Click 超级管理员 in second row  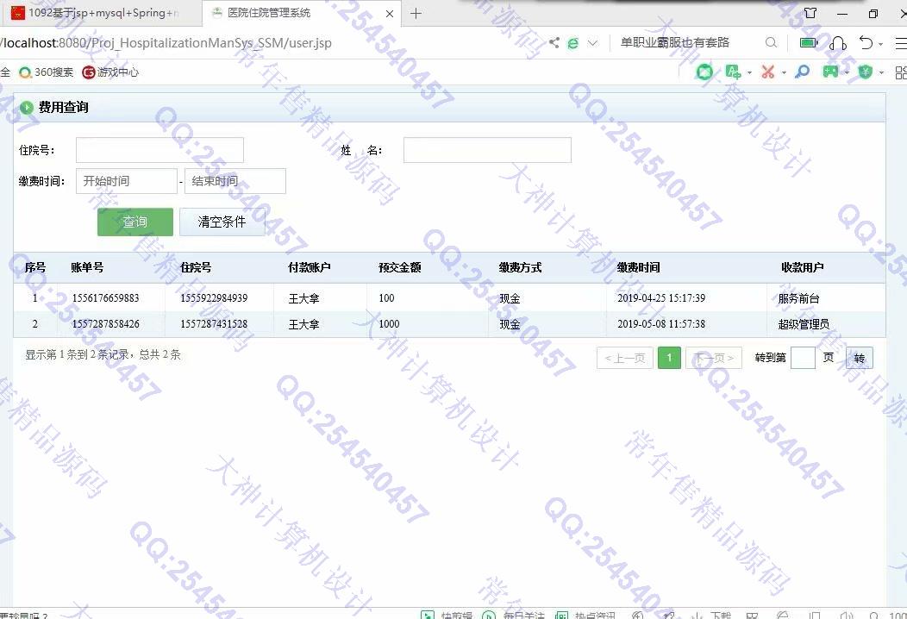coord(804,324)
